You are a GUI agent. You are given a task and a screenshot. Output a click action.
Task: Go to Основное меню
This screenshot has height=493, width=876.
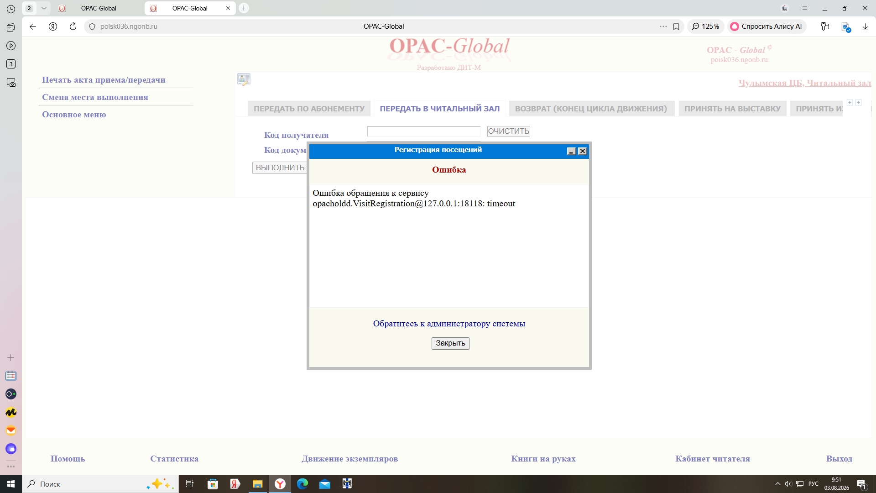74,115
